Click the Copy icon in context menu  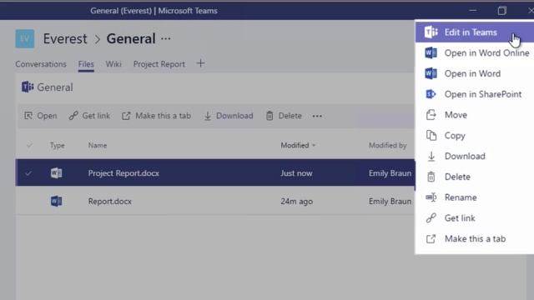pyautogui.click(x=431, y=135)
